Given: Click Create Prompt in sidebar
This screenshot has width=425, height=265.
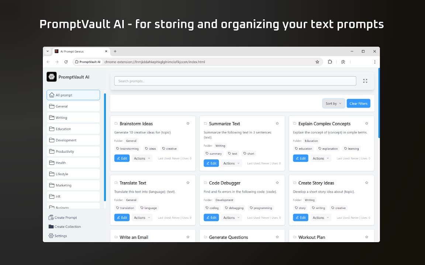Looking at the screenshot, I should coord(63,218).
